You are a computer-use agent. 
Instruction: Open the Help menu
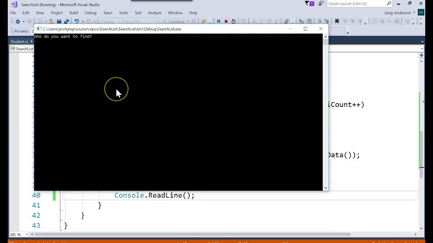(193, 13)
